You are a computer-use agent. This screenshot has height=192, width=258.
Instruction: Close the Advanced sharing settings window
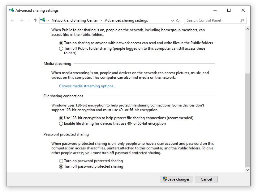click(243, 10)
